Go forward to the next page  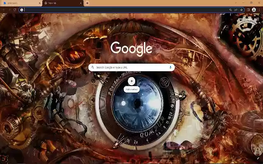point(9,10)
